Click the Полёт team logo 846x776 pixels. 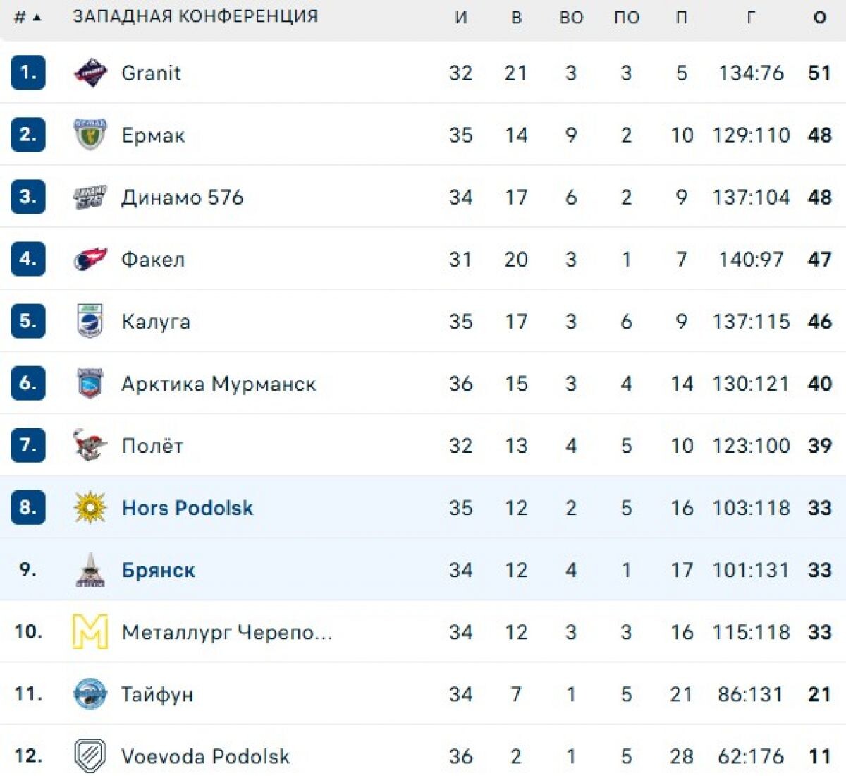point(90,445)
